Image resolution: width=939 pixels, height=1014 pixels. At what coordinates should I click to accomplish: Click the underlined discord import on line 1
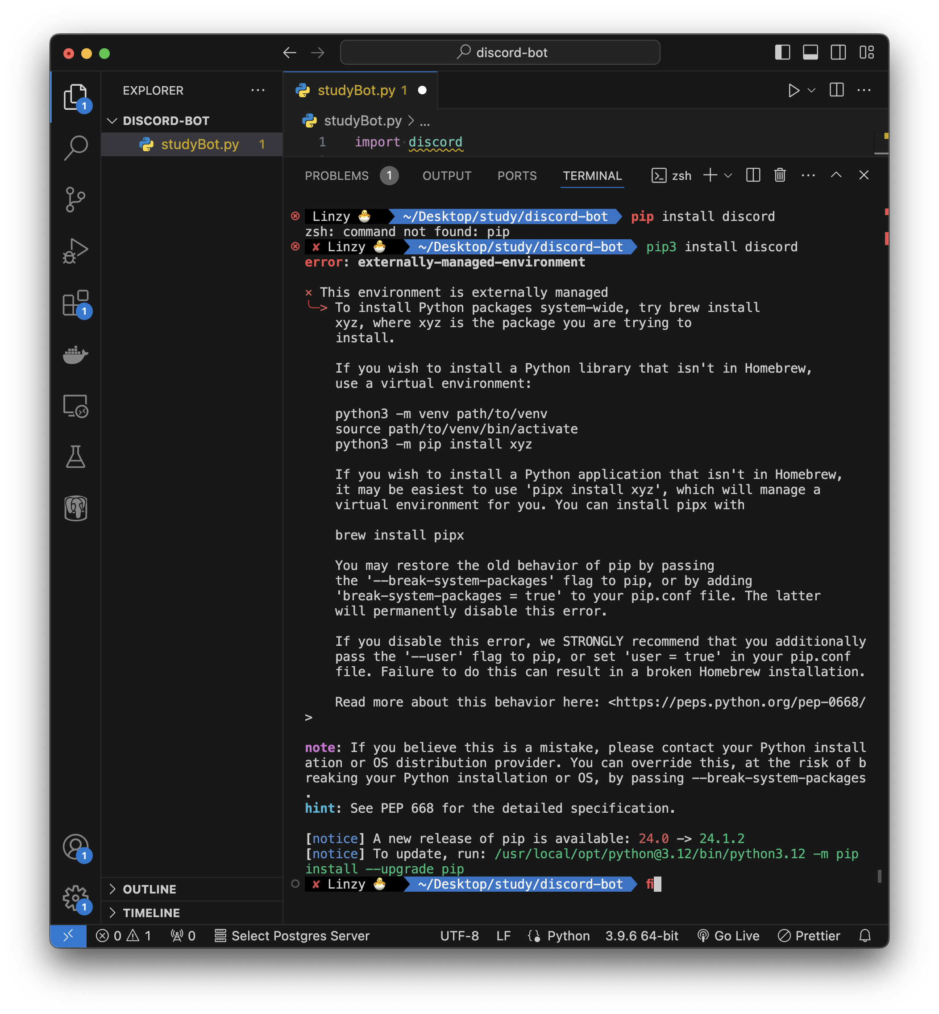tap(436, 142)
